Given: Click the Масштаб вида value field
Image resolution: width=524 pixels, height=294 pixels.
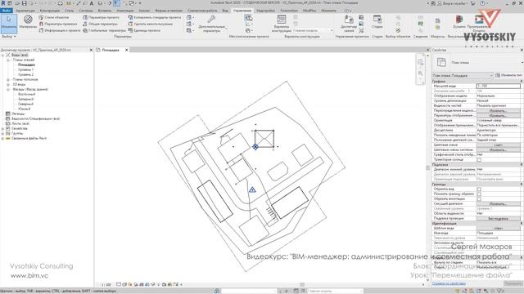Looking at the screenshot, I should click(498, 86).
